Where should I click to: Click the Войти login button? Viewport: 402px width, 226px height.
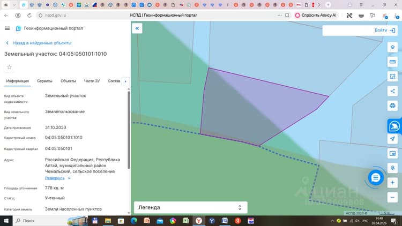click(385, 30)
